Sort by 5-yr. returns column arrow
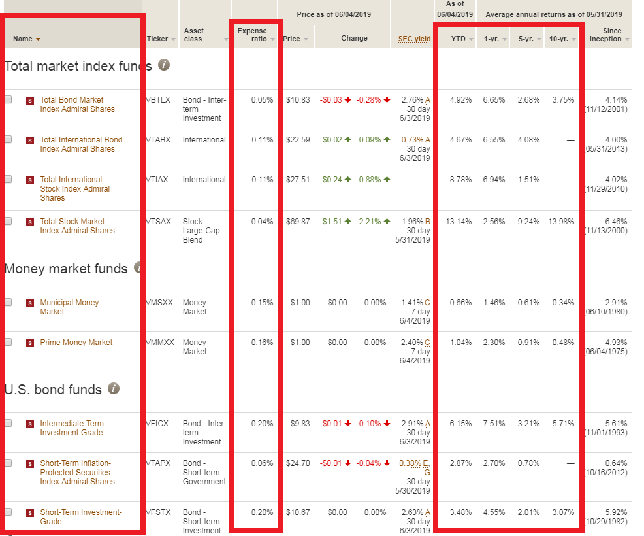The image size is (644, 536). (539, 39)
